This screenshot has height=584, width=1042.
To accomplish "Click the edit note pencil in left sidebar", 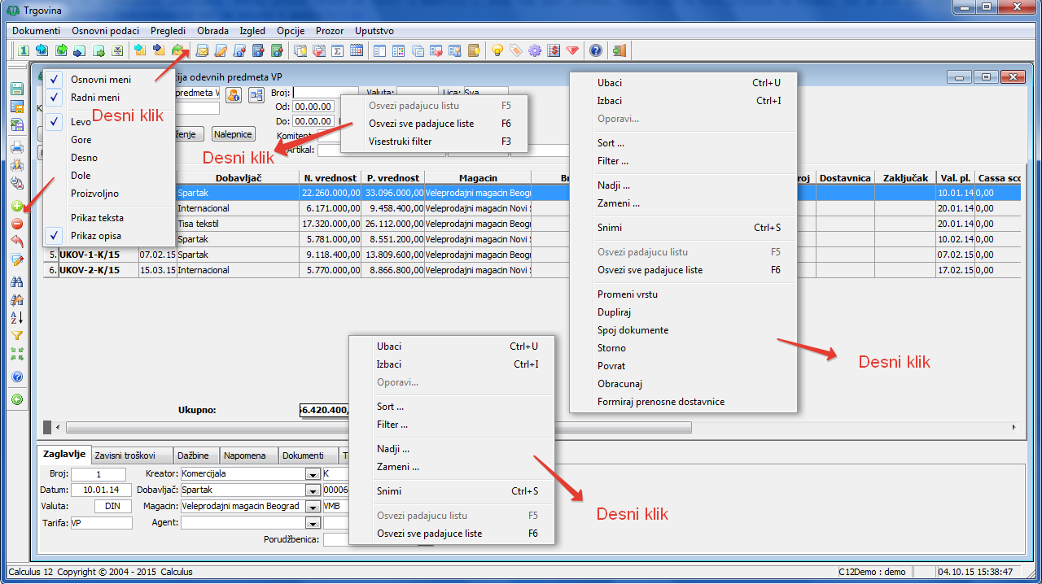I will click(17, 260).
